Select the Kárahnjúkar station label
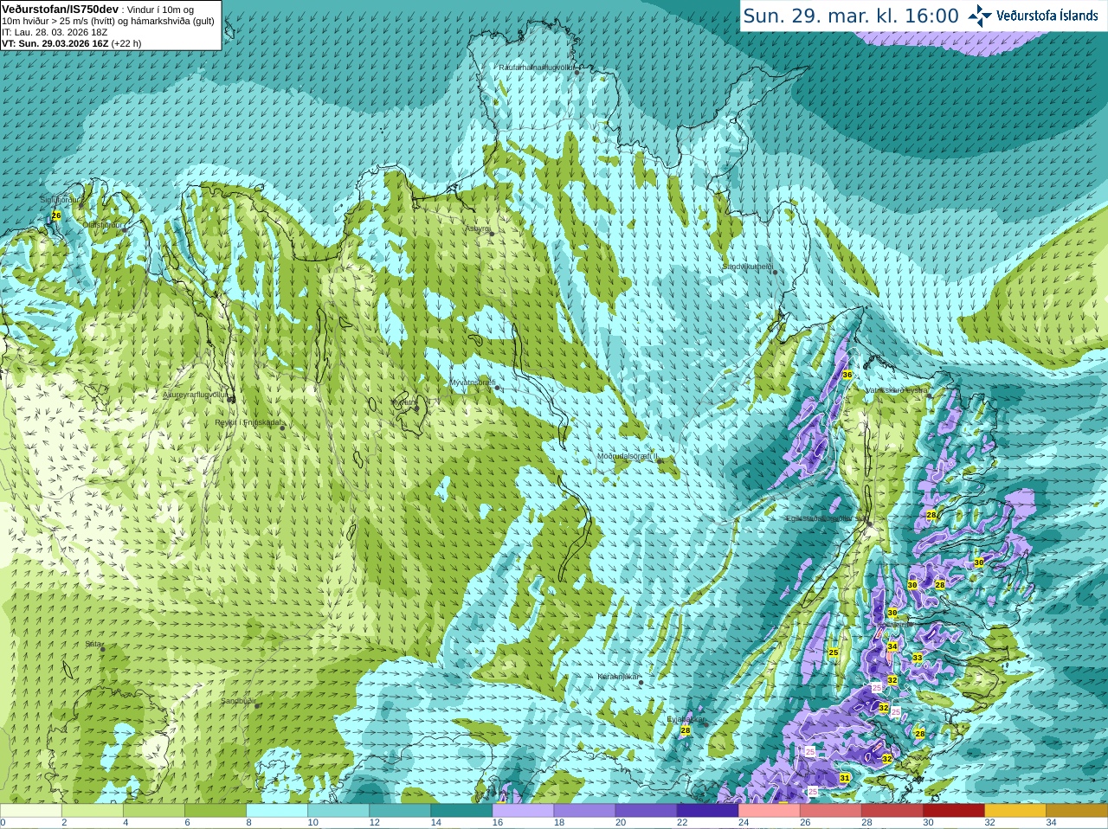This screenshot has height=829, width=1108. click(x=619, y=677)
